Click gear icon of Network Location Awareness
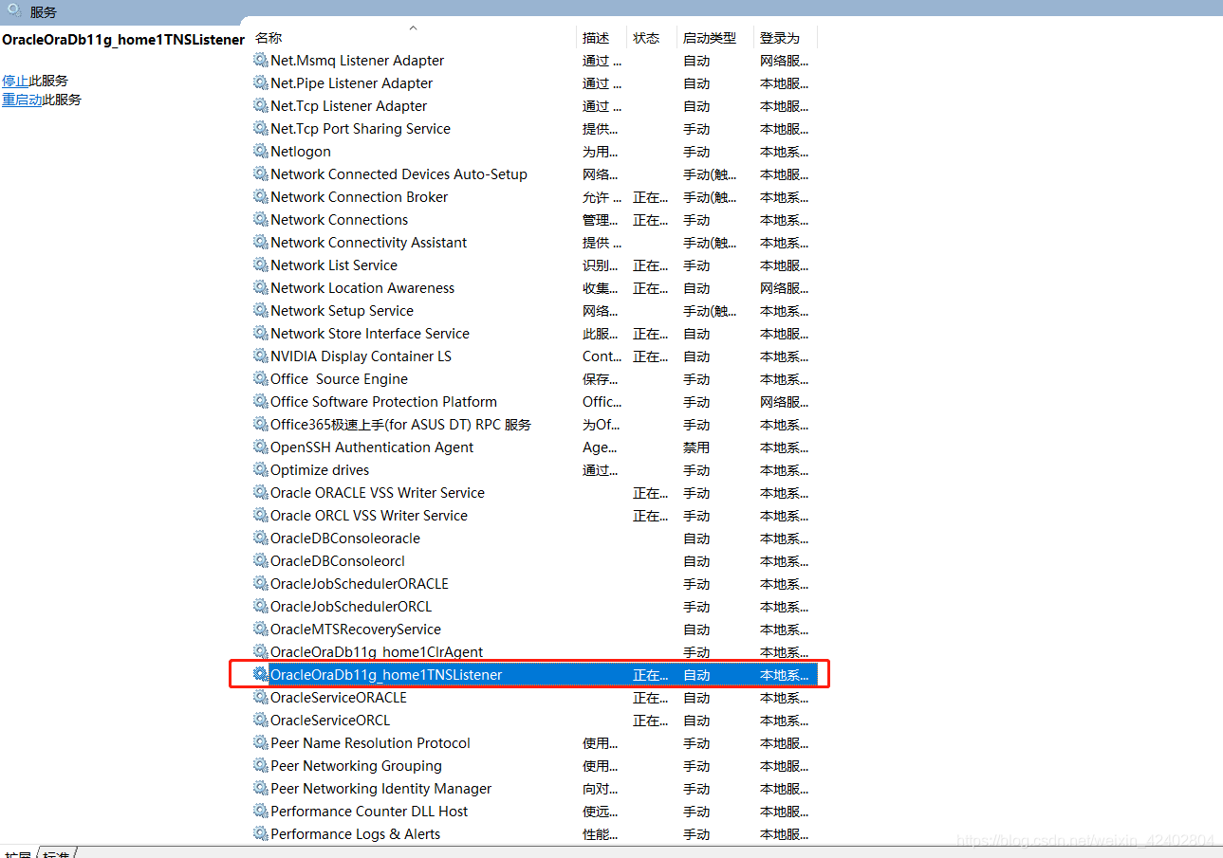Screen dimensions: 1223x858 point(261,287)
